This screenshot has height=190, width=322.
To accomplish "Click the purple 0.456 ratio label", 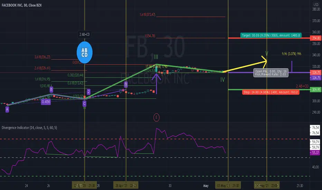I will pos(46,102).
